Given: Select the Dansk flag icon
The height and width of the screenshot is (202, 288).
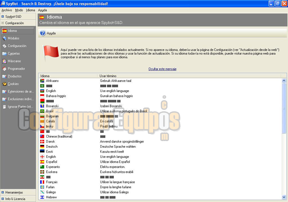Looking at the screenshot, I should [42, 142].
